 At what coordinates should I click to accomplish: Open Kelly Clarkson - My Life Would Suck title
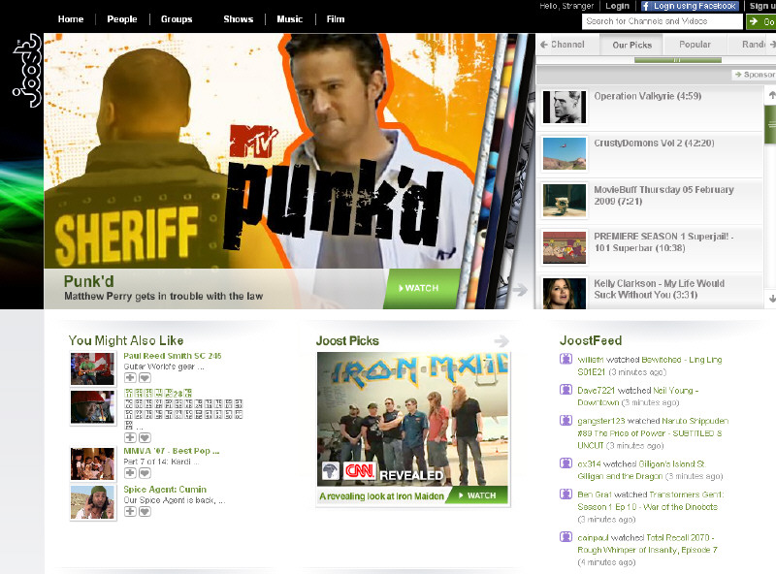[659, 289]
